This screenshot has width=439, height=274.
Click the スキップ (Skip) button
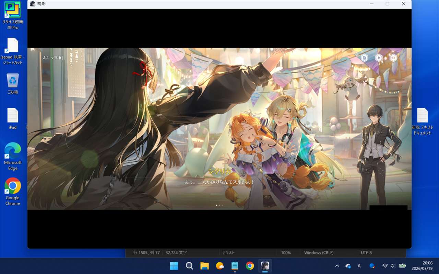pos(52,58)
